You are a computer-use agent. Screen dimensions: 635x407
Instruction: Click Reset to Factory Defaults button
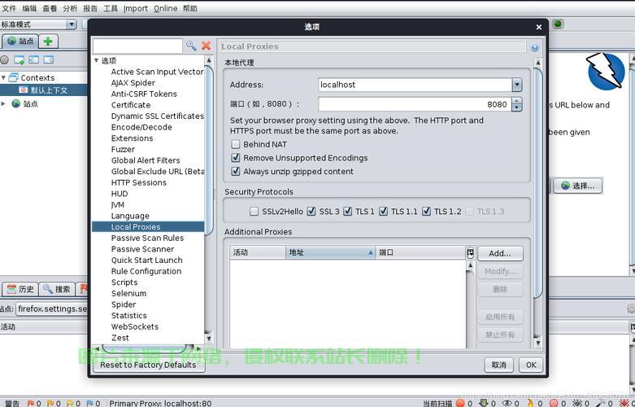click(148, 365)
